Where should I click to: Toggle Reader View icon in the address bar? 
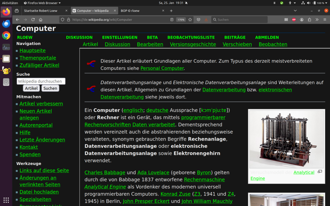[172, 20]
